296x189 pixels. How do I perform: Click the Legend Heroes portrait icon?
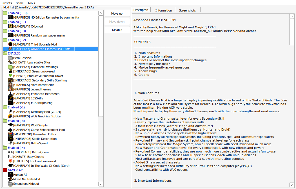tap(10, 89)
